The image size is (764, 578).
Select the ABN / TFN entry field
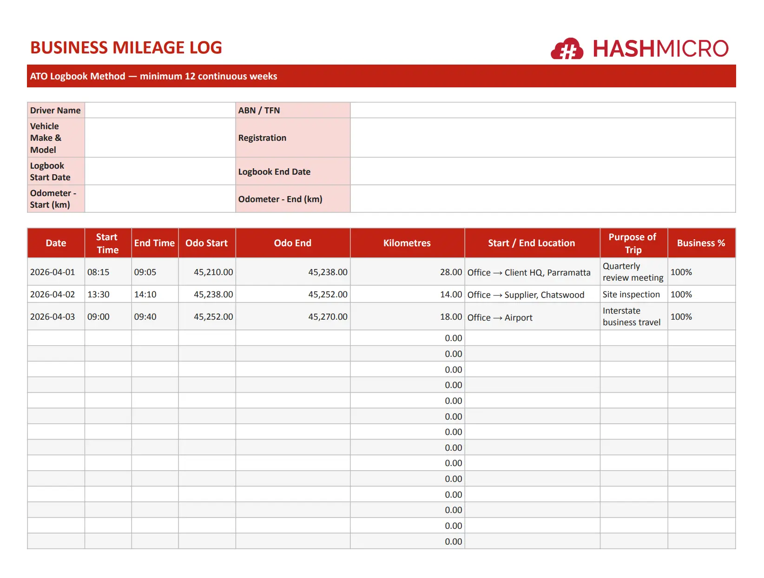pos(542,110)
